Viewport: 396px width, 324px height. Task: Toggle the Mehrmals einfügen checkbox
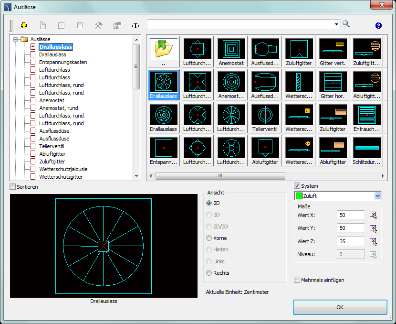point(297,280)
